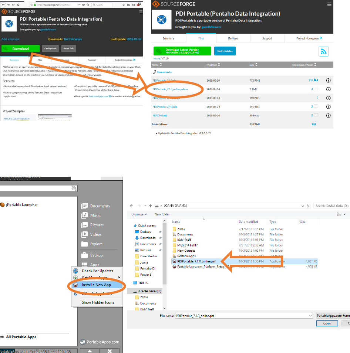
Task: Click the Apps entry in PortableApps menu
Action: point(90,265)
